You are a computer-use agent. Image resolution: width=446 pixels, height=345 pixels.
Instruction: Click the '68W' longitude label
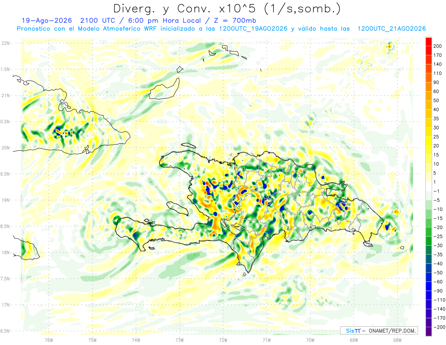397,340
